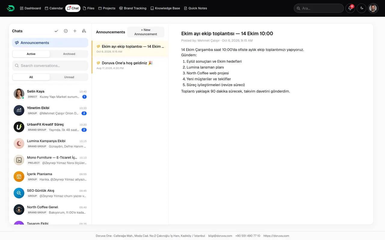Visit the https://doruva.com footer link
The height and width of the screenshot is (240, 385).
pyautogui.click(x=276, y=236)
